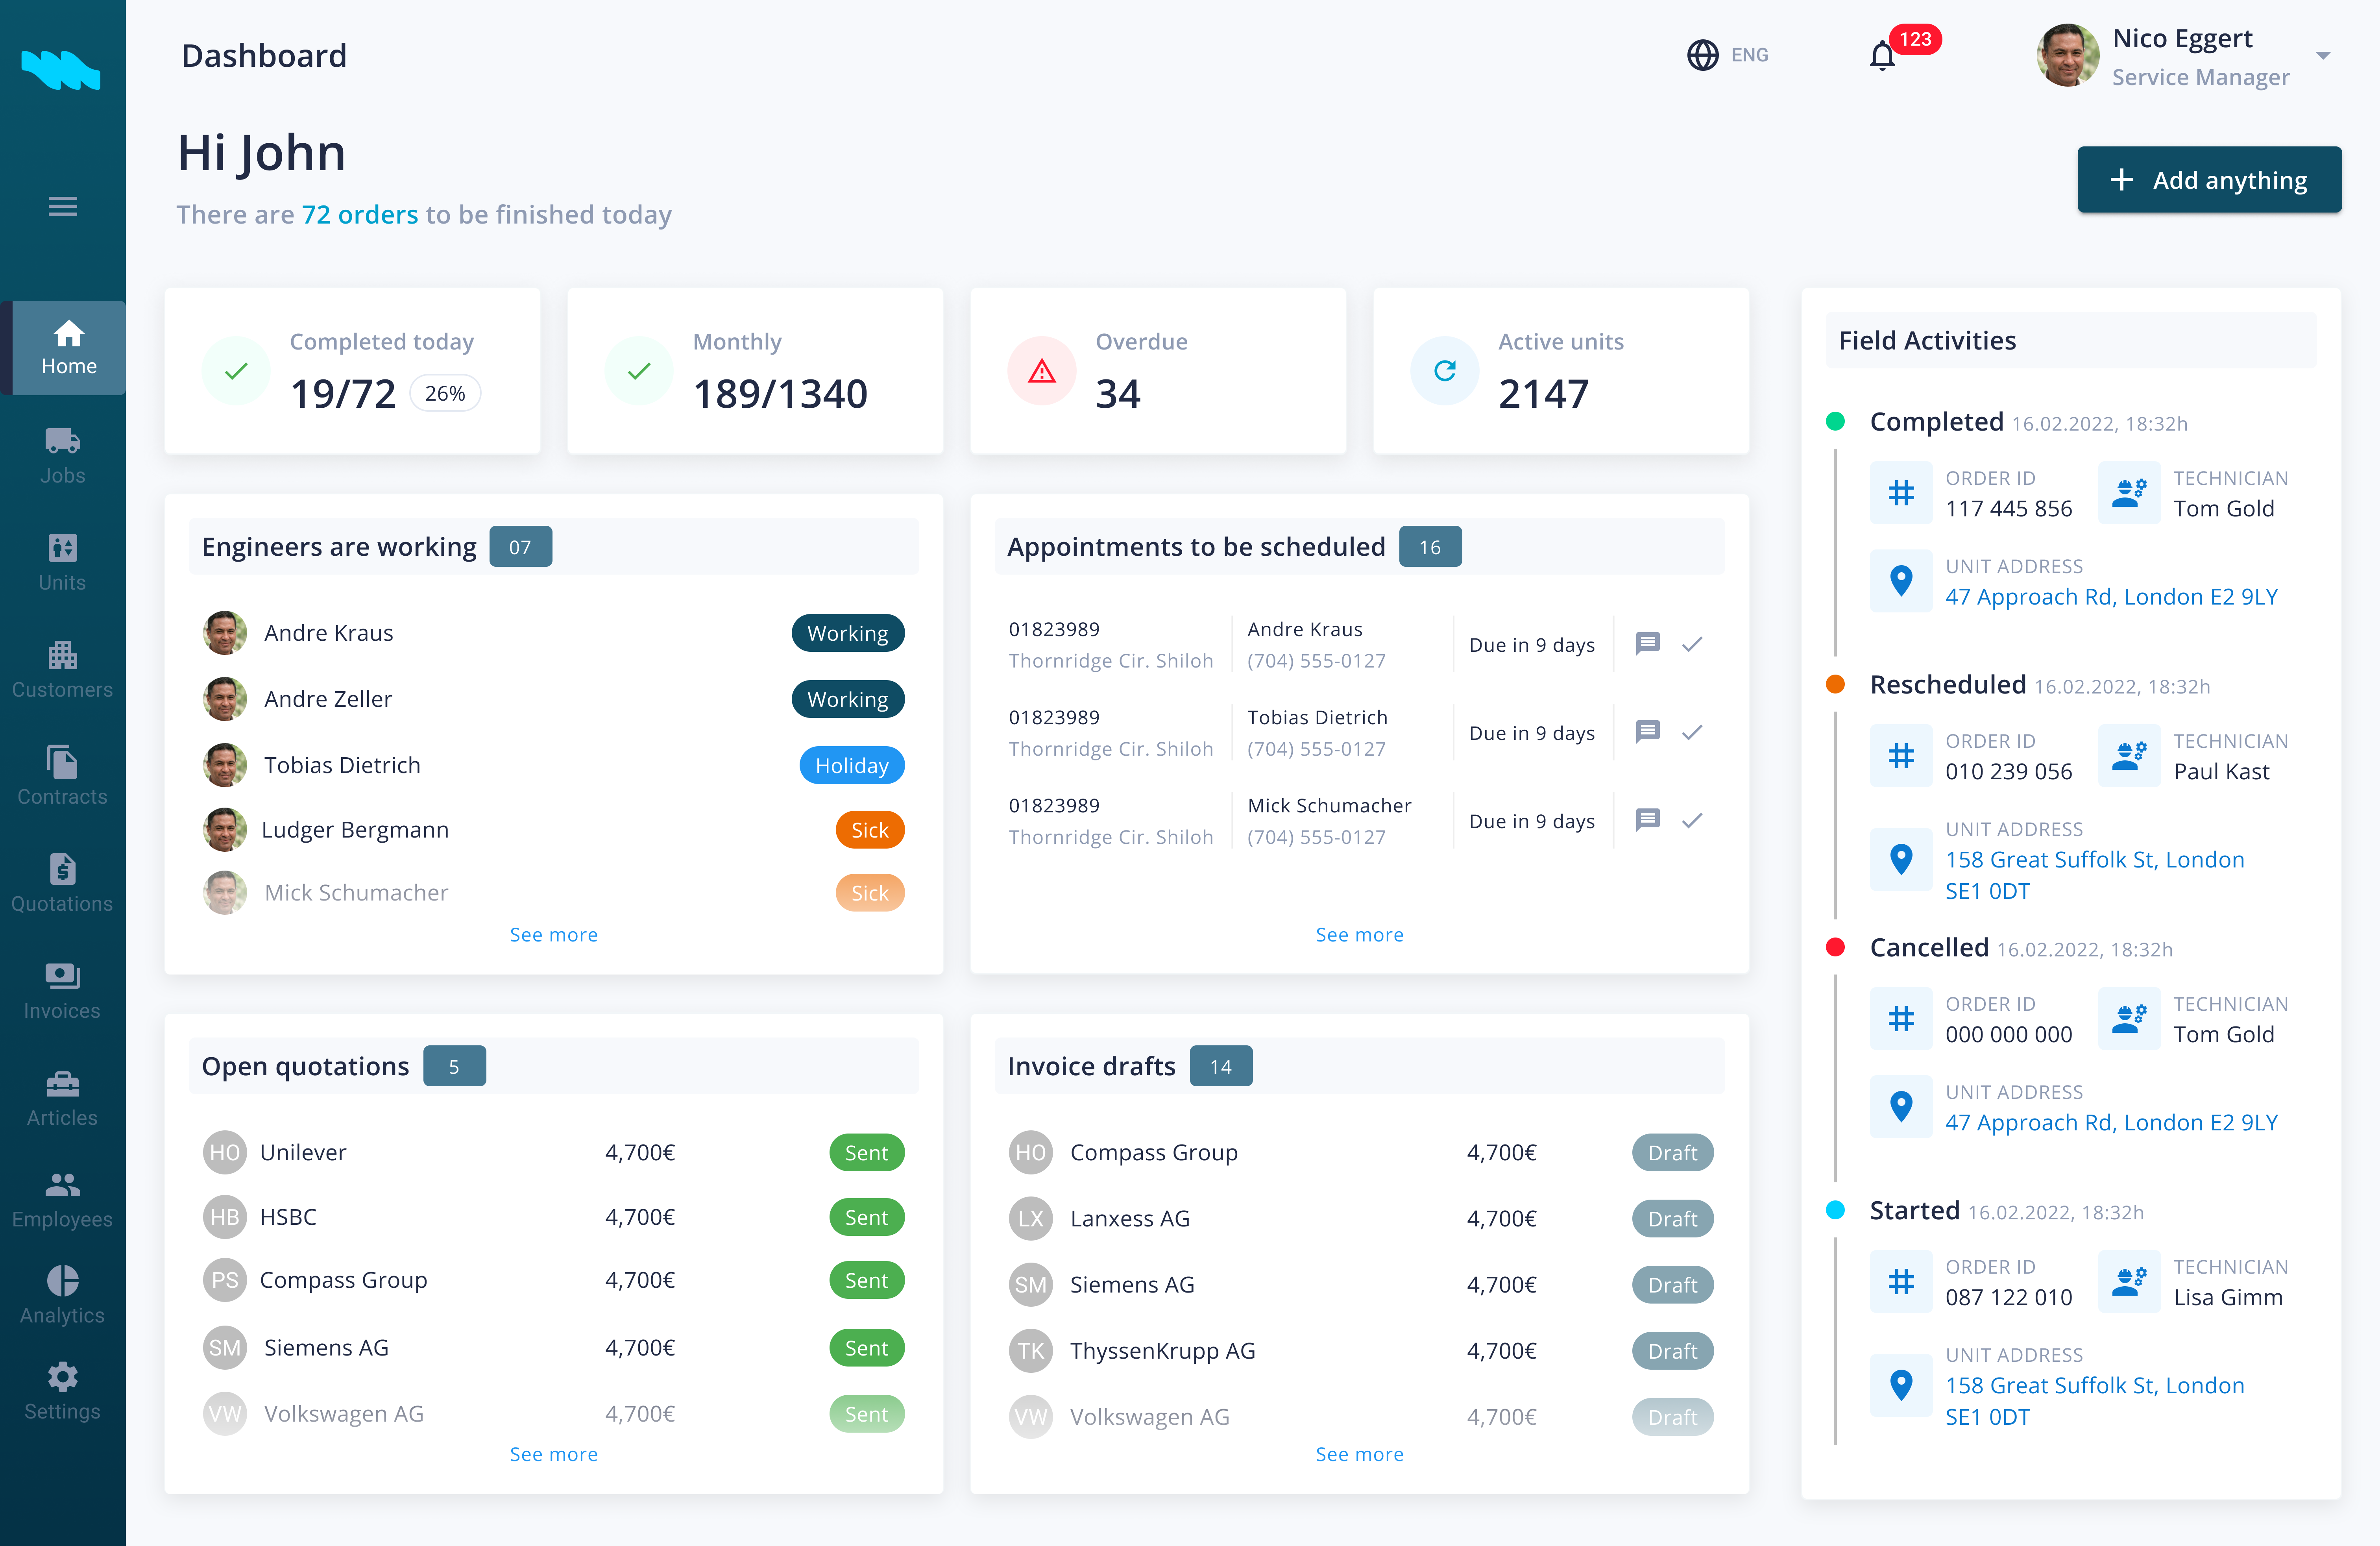Confirm Andre Kraus appointment with the checkmark
Viewport: 2380px width, 1546px height.
[x=1693, y=644]
